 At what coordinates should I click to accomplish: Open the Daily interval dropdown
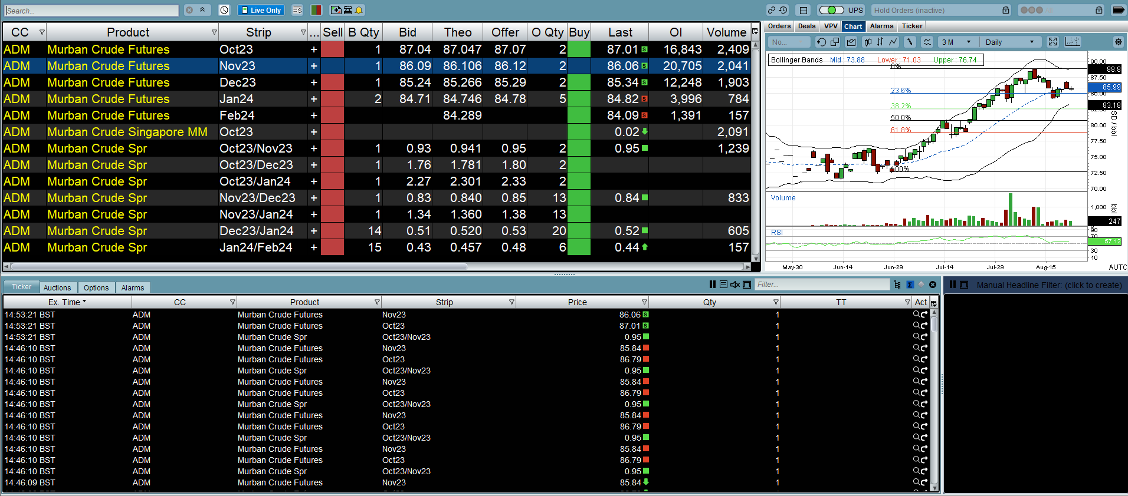(x=1010, y=42)
